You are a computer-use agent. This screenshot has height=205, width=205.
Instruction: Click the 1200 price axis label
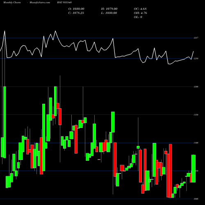196,87
